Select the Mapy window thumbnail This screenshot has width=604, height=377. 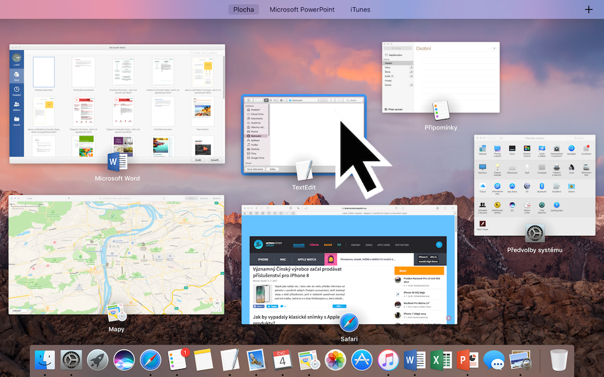[117, 255]
